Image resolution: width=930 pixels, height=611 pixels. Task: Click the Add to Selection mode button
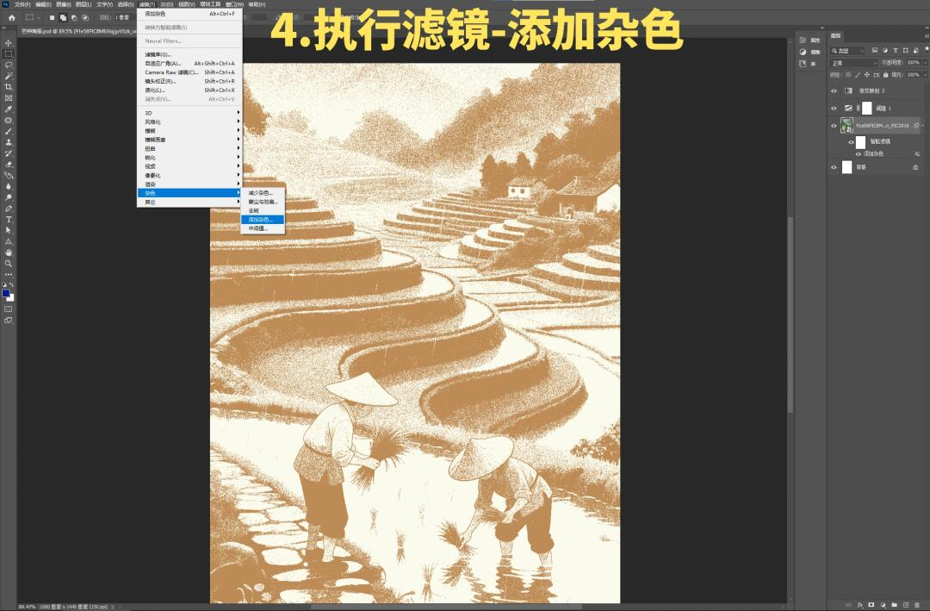(63, 18)
